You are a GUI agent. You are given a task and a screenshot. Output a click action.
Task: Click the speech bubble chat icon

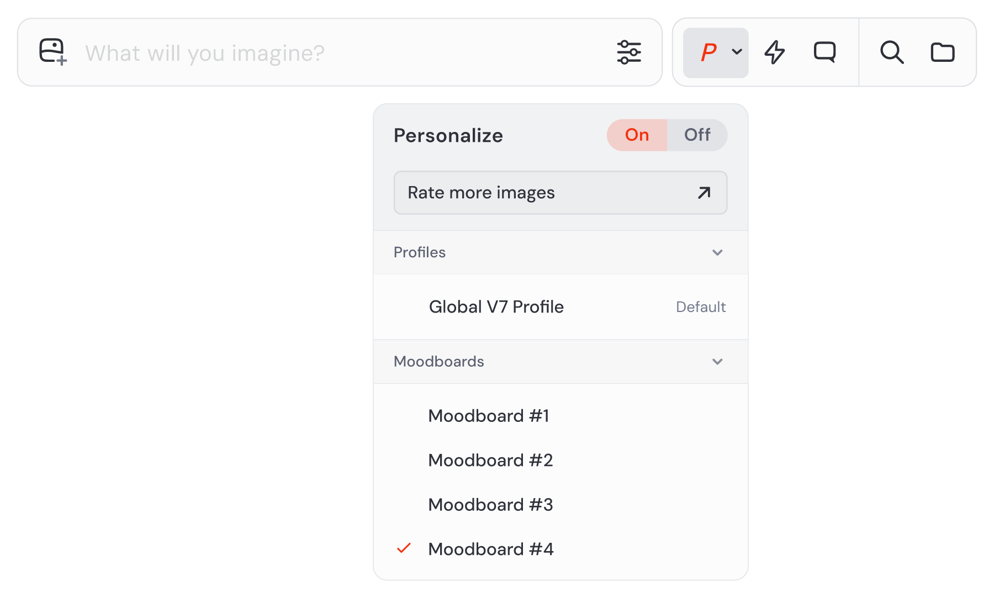(824, 52)
